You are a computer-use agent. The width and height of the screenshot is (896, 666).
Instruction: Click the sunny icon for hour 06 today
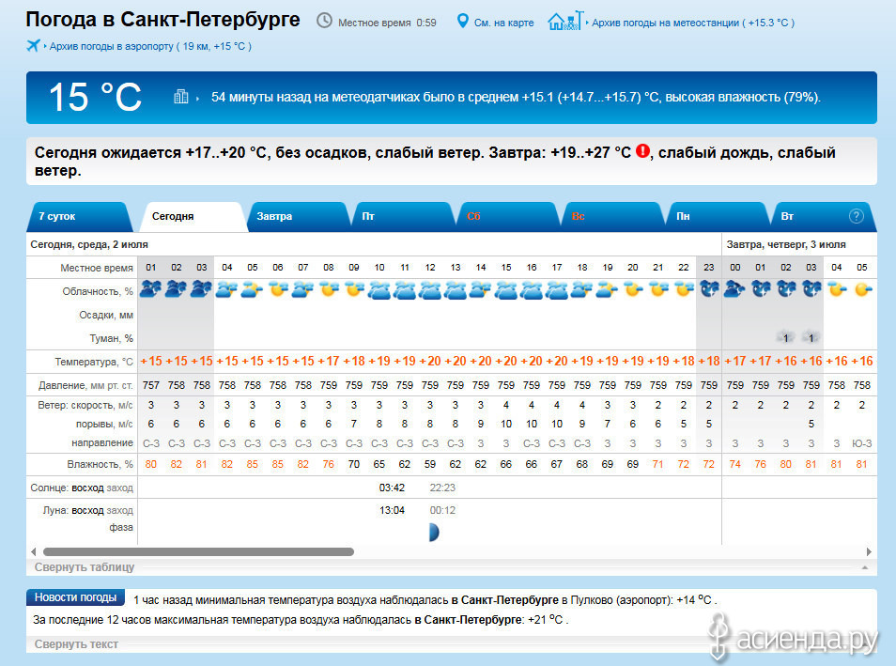click(278, 290)
